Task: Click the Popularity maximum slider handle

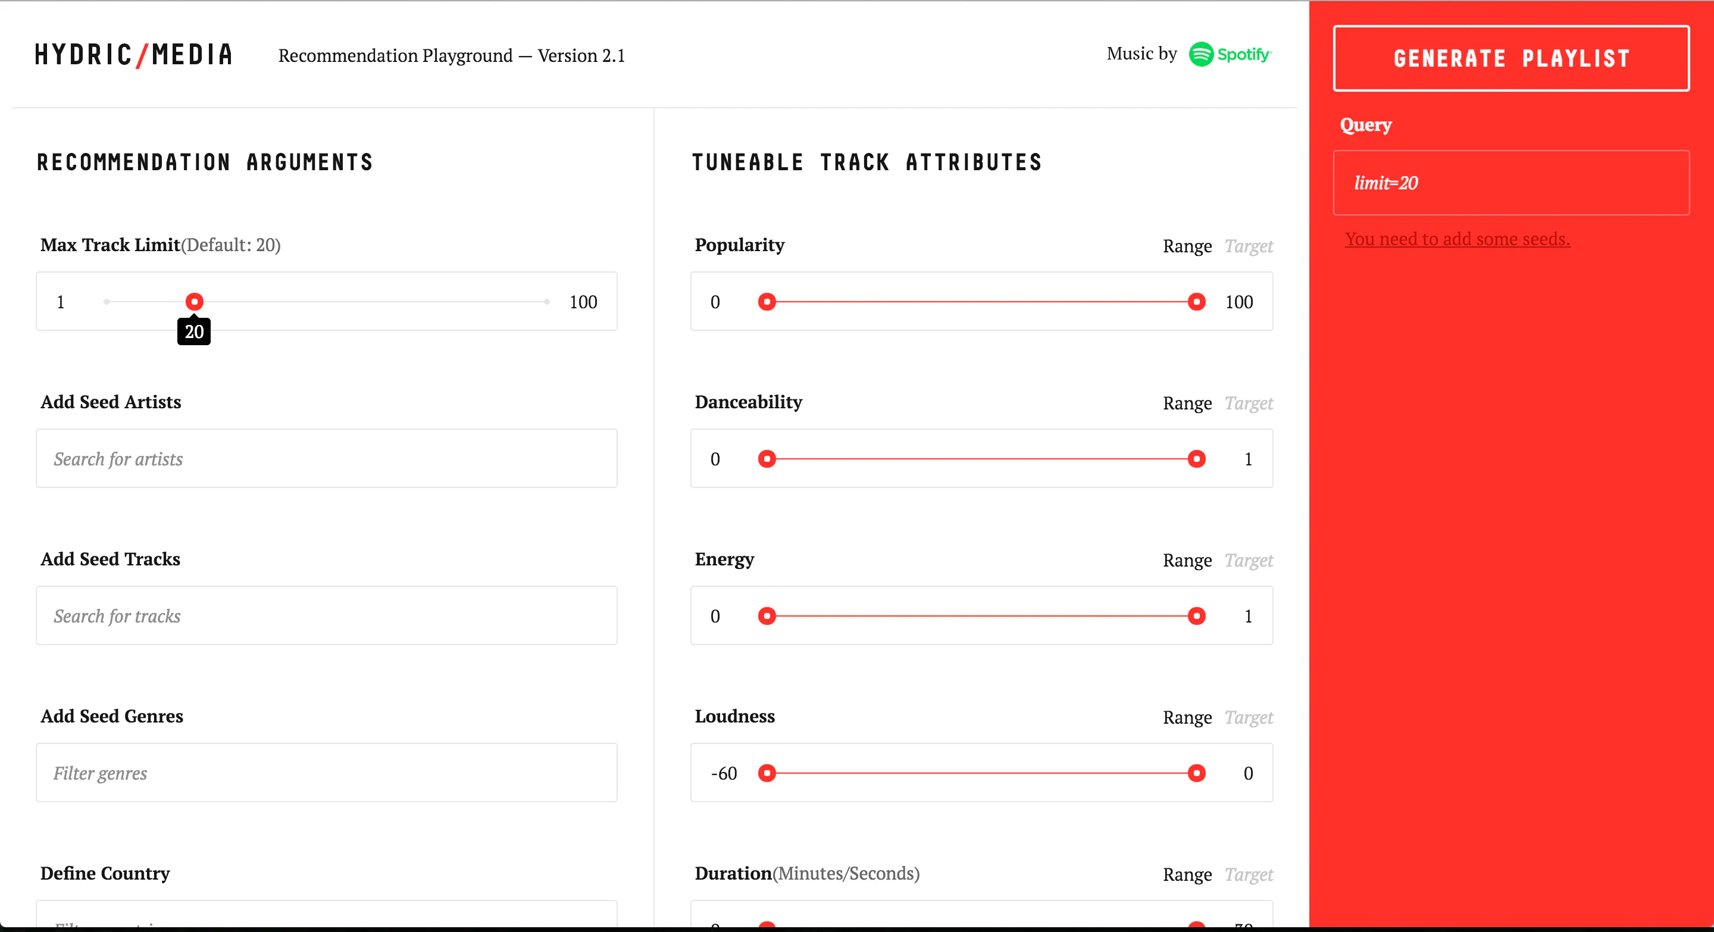Action: pos(1196,302)
